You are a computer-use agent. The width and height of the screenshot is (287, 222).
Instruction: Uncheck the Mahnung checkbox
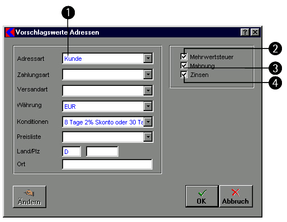click(184, 65)
